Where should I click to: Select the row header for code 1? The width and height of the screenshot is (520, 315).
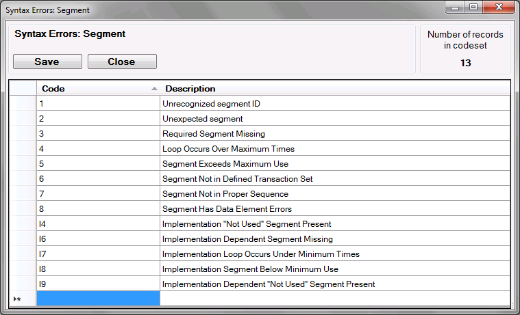point(22,104)
